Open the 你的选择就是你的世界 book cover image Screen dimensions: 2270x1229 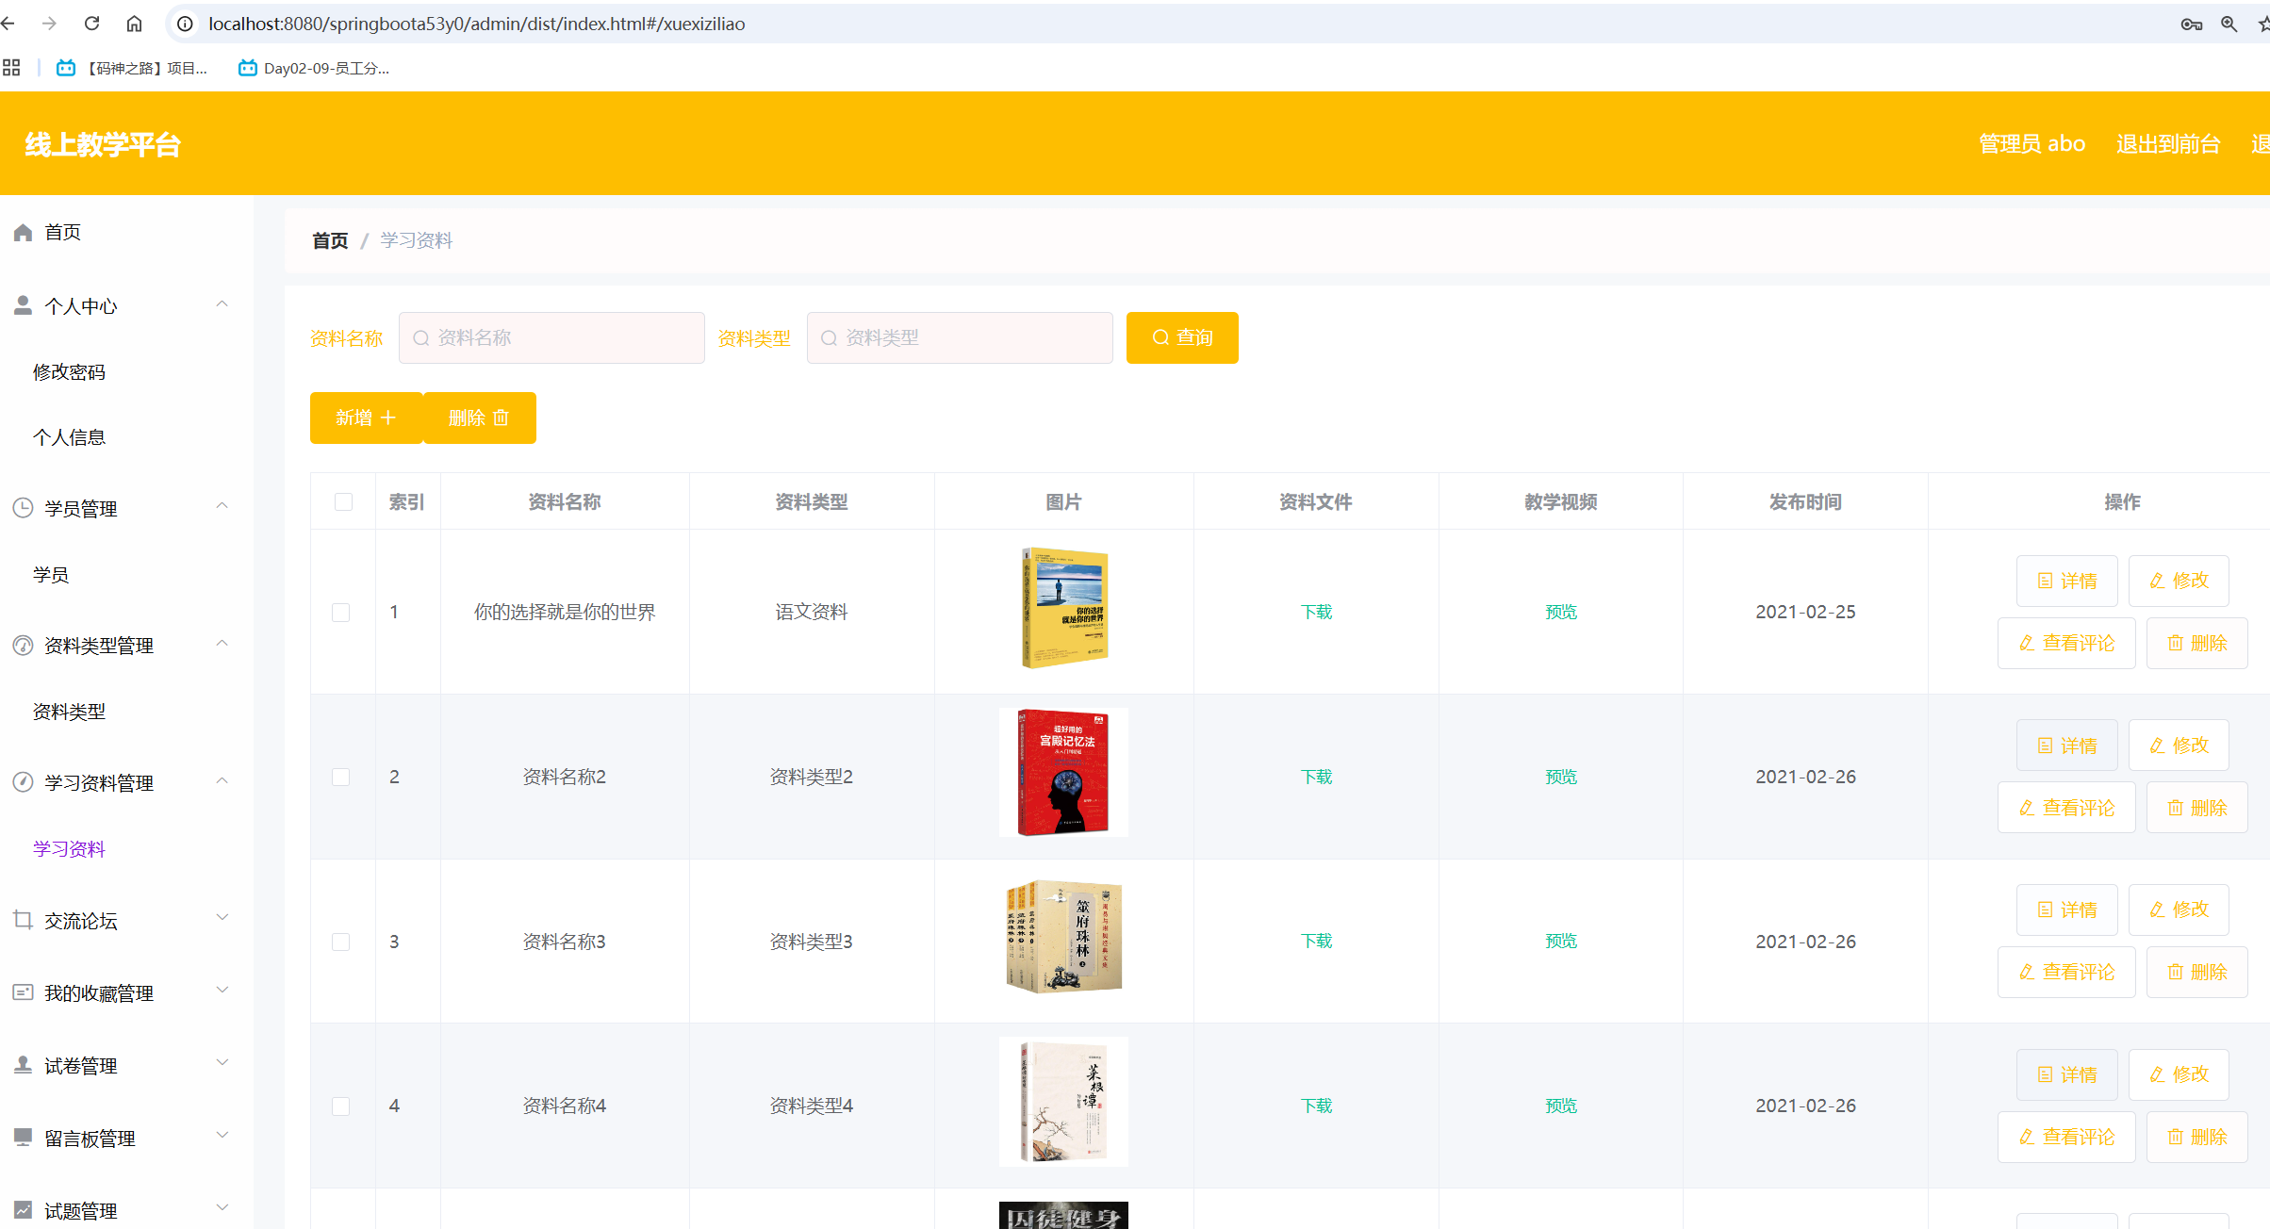click(1063, 608)
